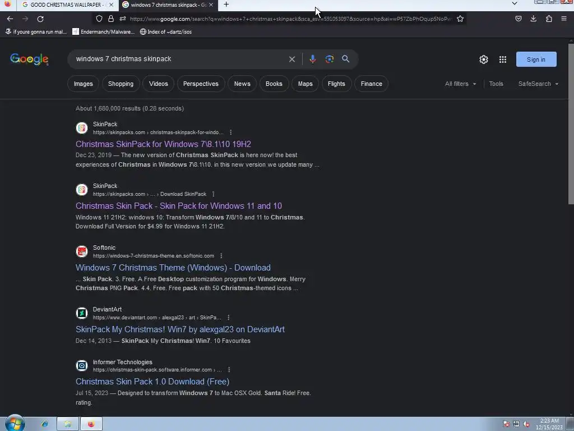Filter results by Maps
574x431 pixels.
[305, 84]
